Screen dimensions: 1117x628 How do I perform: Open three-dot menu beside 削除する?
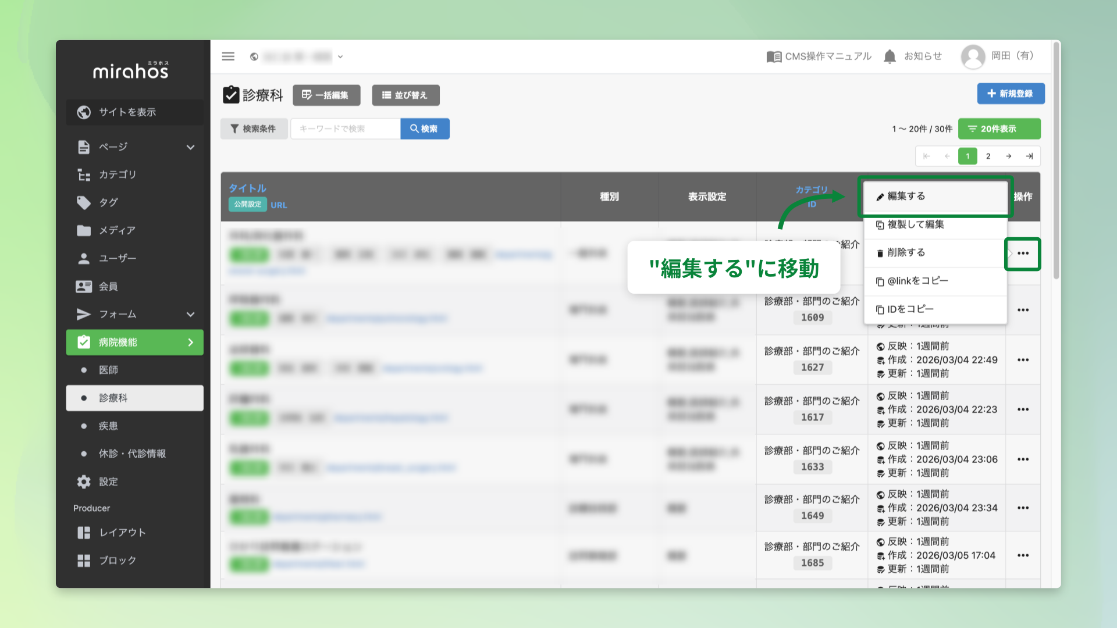(x=1023, y=254)
